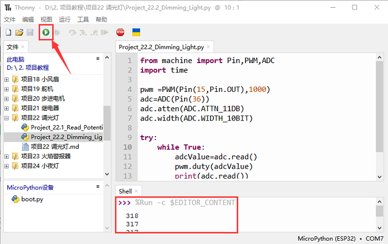
Task: Run the current script with green play button
Action: point(45,33)
